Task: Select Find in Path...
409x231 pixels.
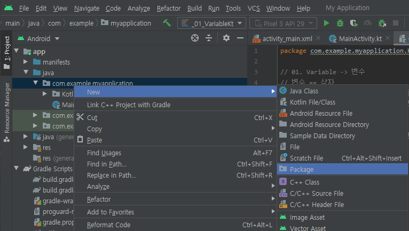Action: (x=175, y=164)
